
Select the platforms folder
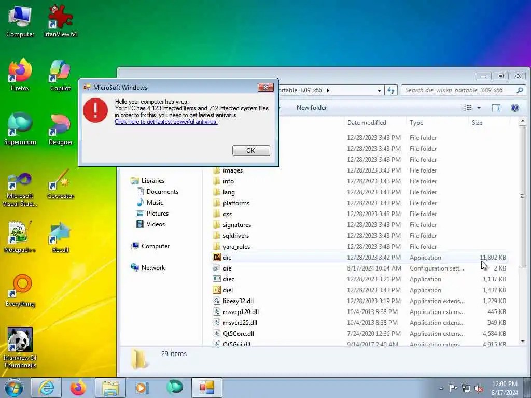point(359,203)
